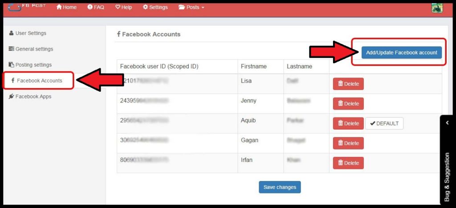Open the user avatar thumbnail
The image size is (456, 208).
click(x=437, y=8)
